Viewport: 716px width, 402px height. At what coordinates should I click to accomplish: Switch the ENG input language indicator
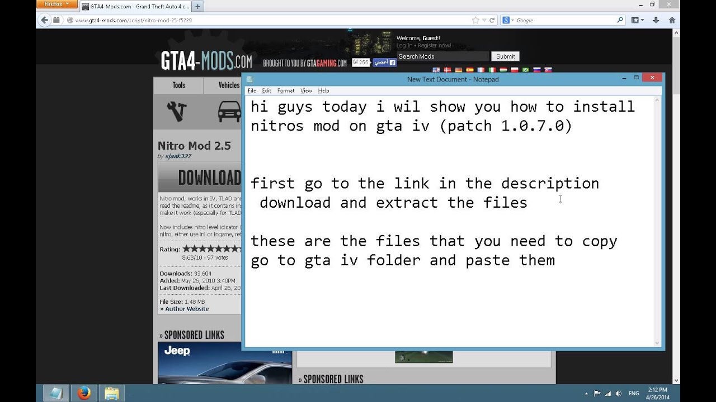(633, 393)
